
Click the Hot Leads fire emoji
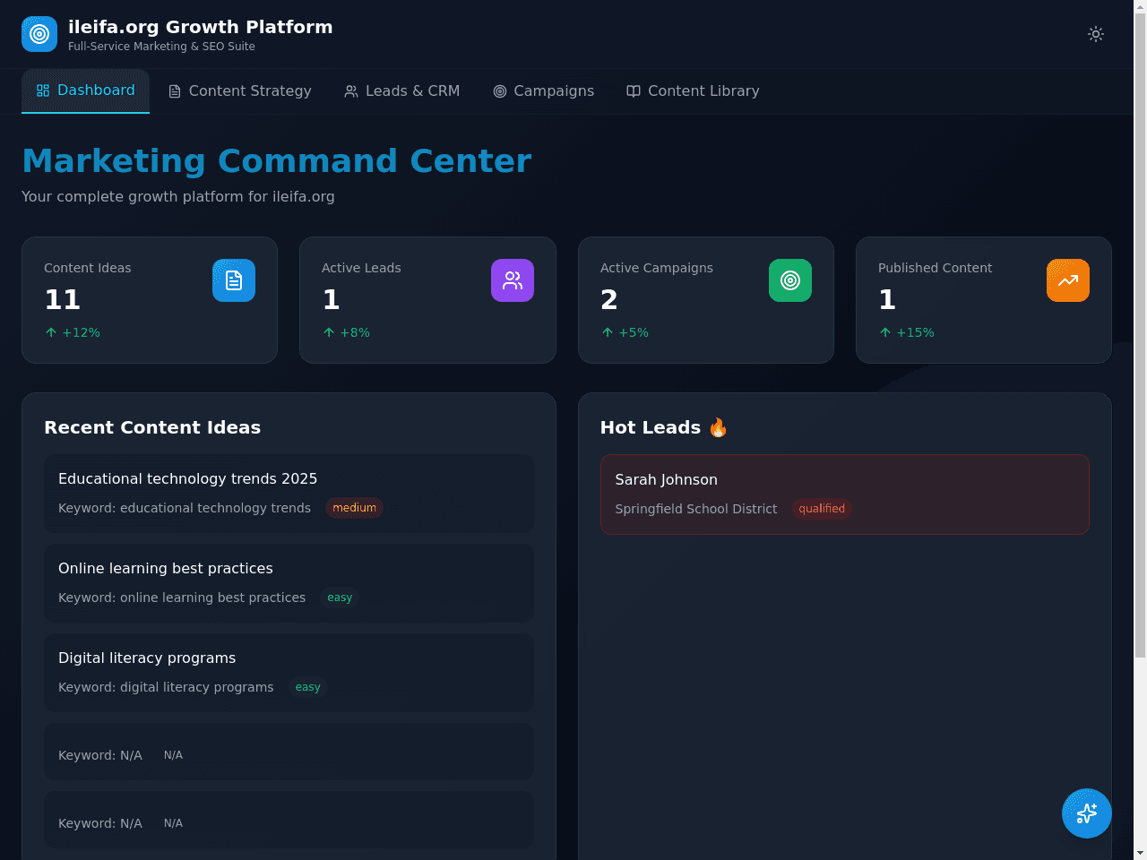pyautogui.click(x=718, y=427)
